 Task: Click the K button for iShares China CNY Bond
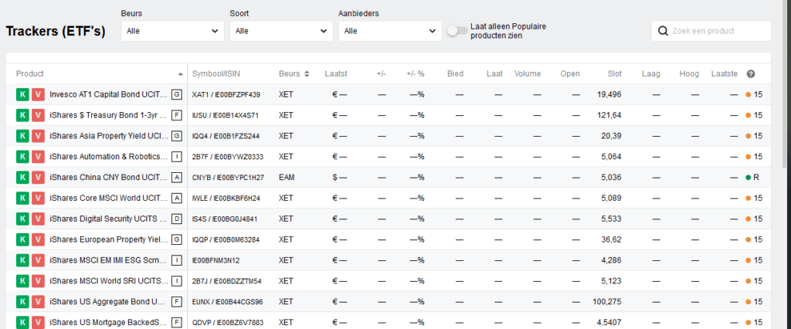coord(22,177)
